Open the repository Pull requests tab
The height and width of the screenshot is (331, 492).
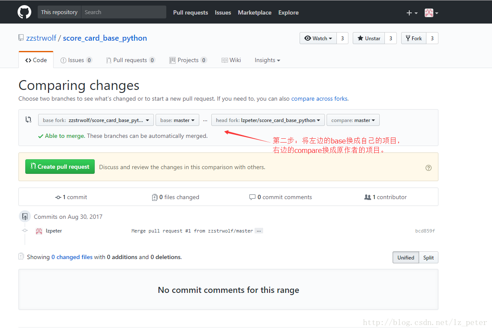[x=130, y=60]
